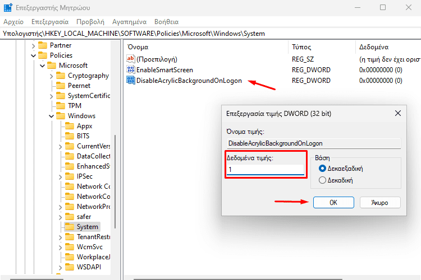Expand the safer tree node
The image size is (421, 280).
pos(61,217)
